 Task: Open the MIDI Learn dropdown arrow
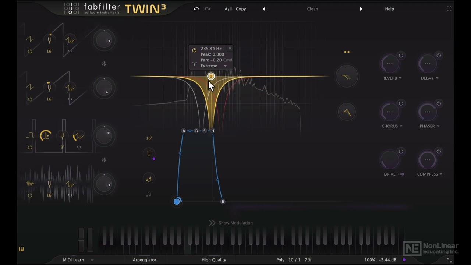pos(92,260)
